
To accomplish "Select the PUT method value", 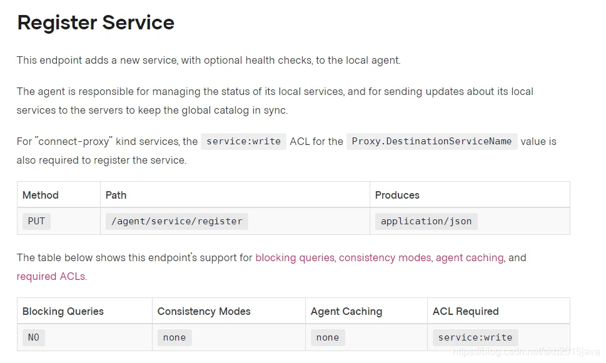I will (36, 221).
